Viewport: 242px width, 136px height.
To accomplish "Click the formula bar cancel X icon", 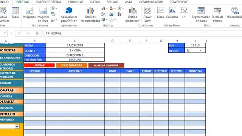I will pos(19,33).
